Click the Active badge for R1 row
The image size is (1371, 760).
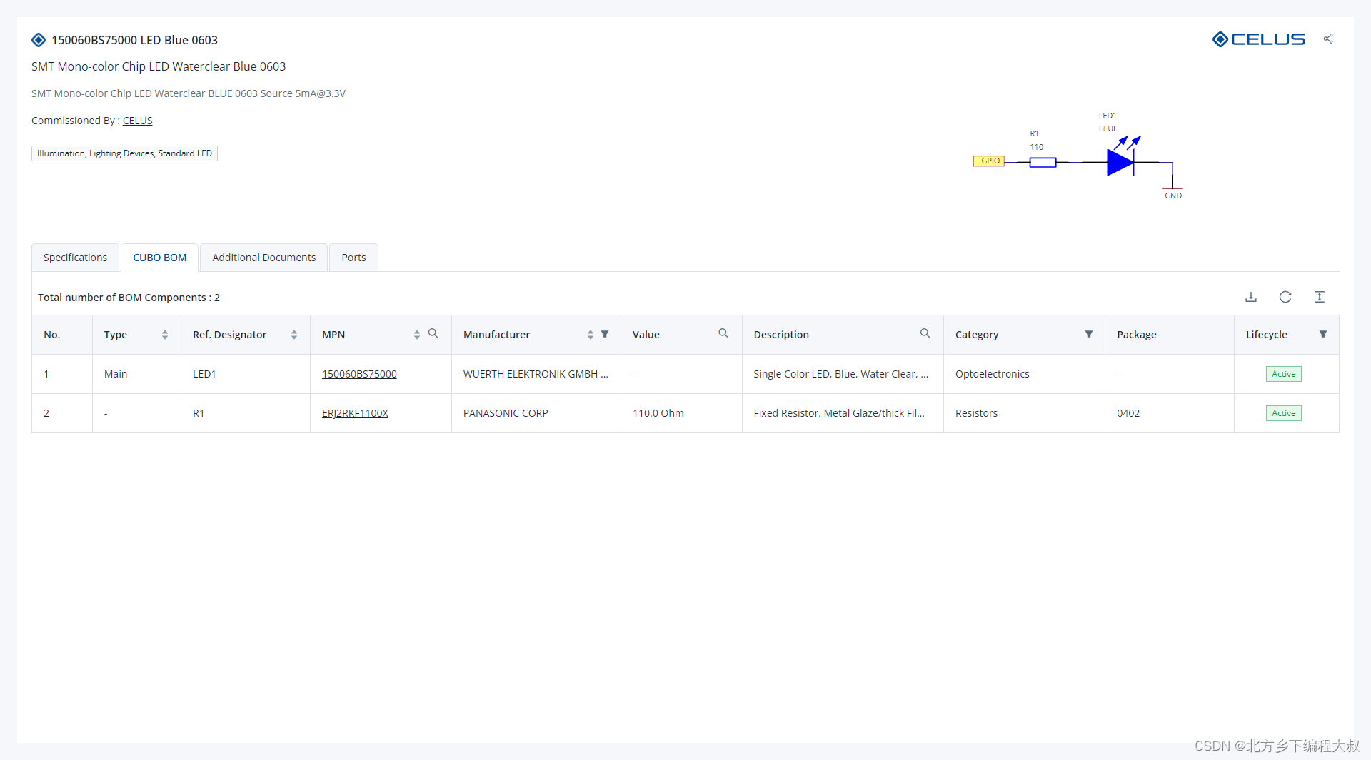tap(1283, 413)
